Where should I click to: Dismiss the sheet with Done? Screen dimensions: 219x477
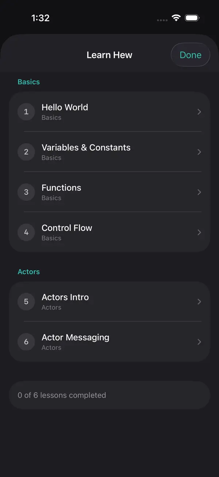tap(191, 55)
